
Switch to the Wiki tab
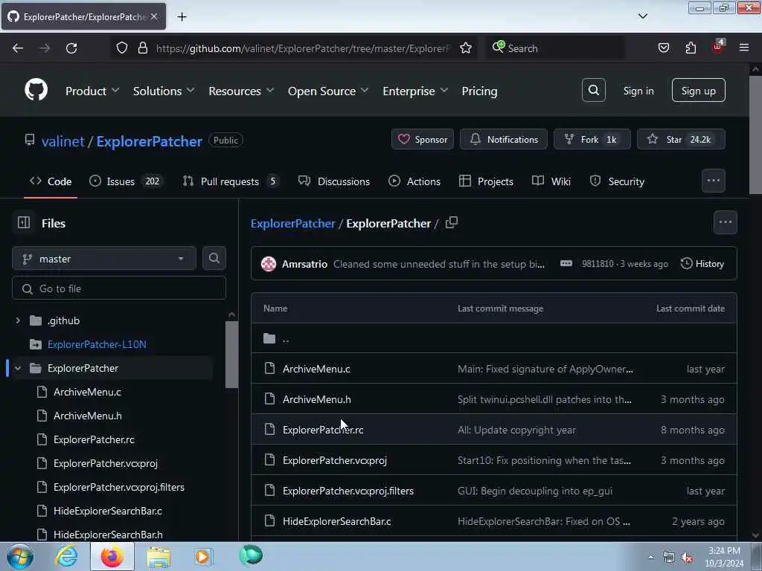pyautogui.click(x=551, y=181)
